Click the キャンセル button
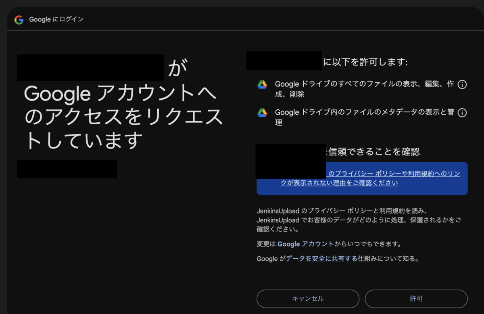The height and width of the screenshot is (314, 484). coord(308,299)
